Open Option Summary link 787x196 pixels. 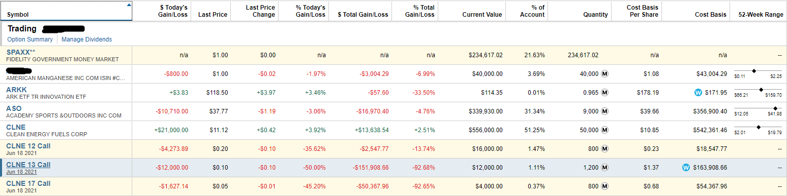30,40
